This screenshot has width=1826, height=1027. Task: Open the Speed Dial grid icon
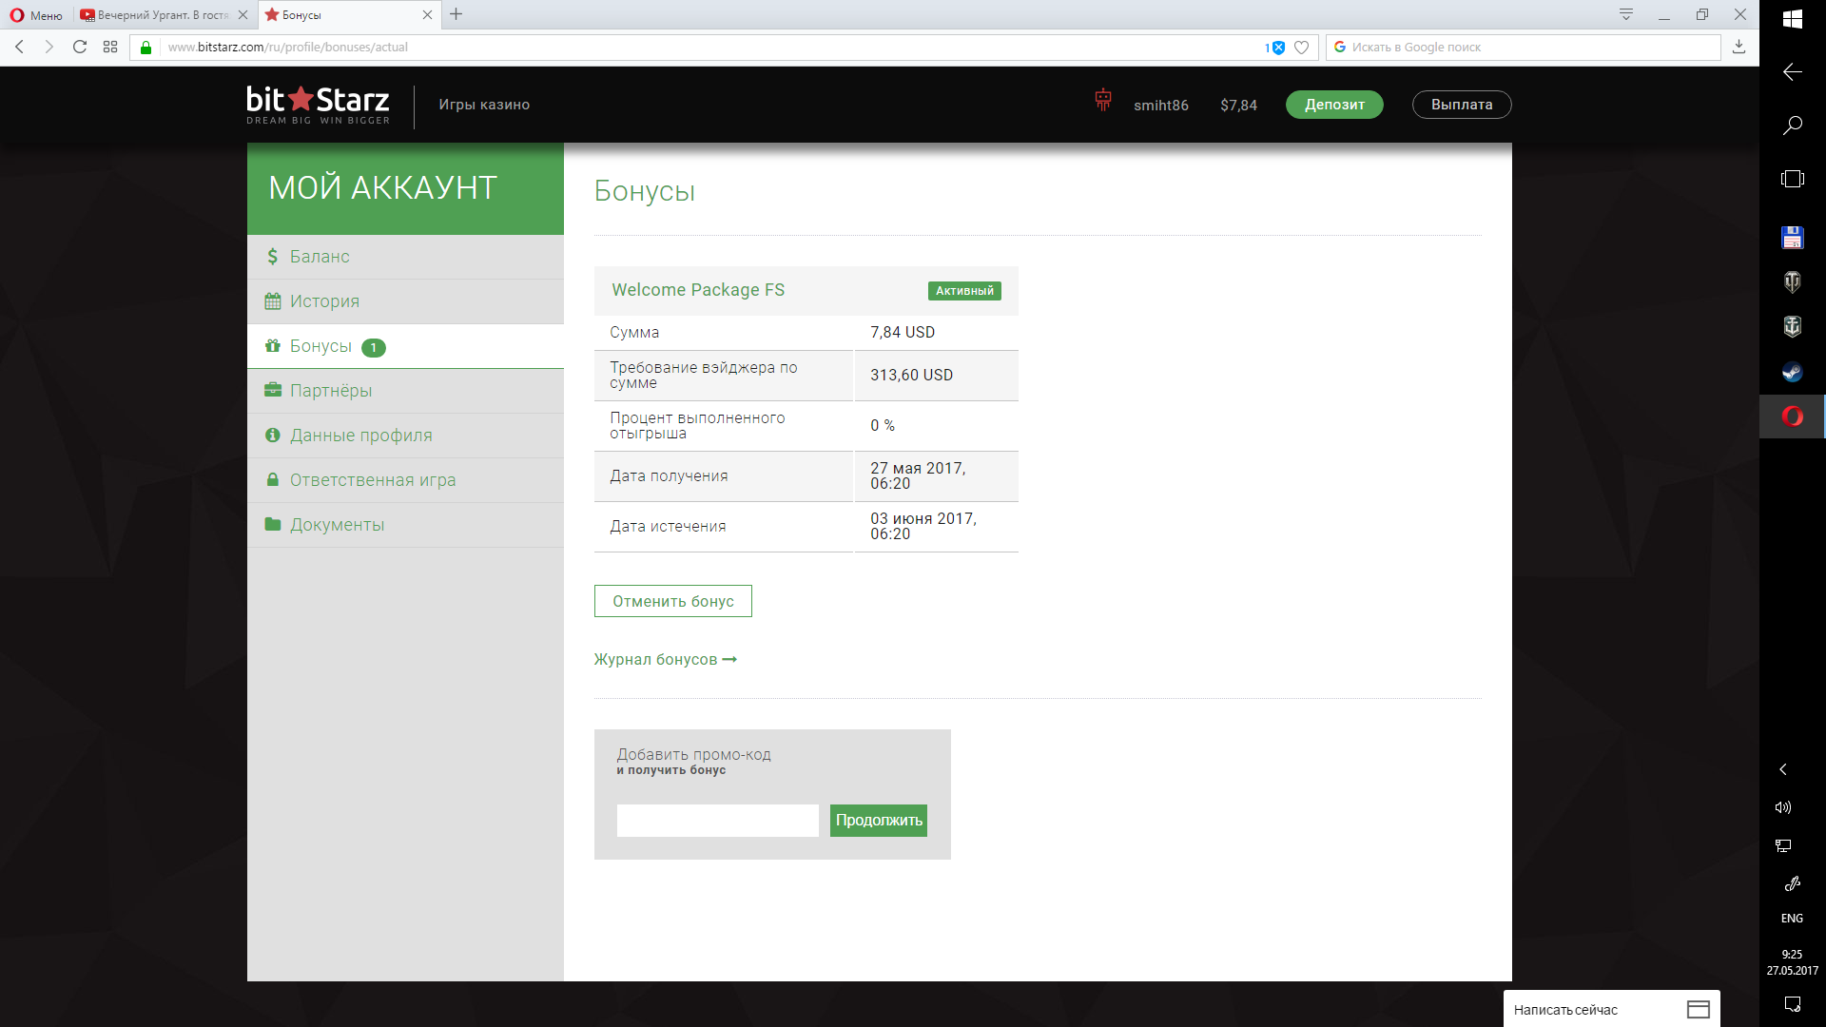pyautogui.click(x=110, y=47)
